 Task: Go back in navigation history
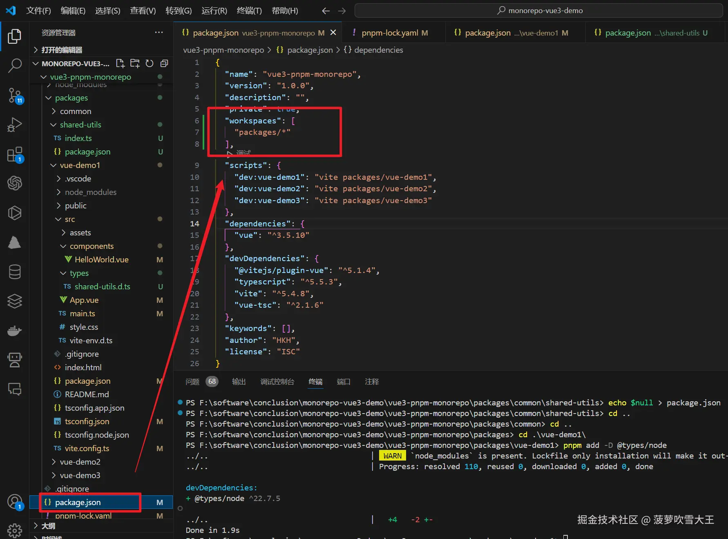click(326, 11)
